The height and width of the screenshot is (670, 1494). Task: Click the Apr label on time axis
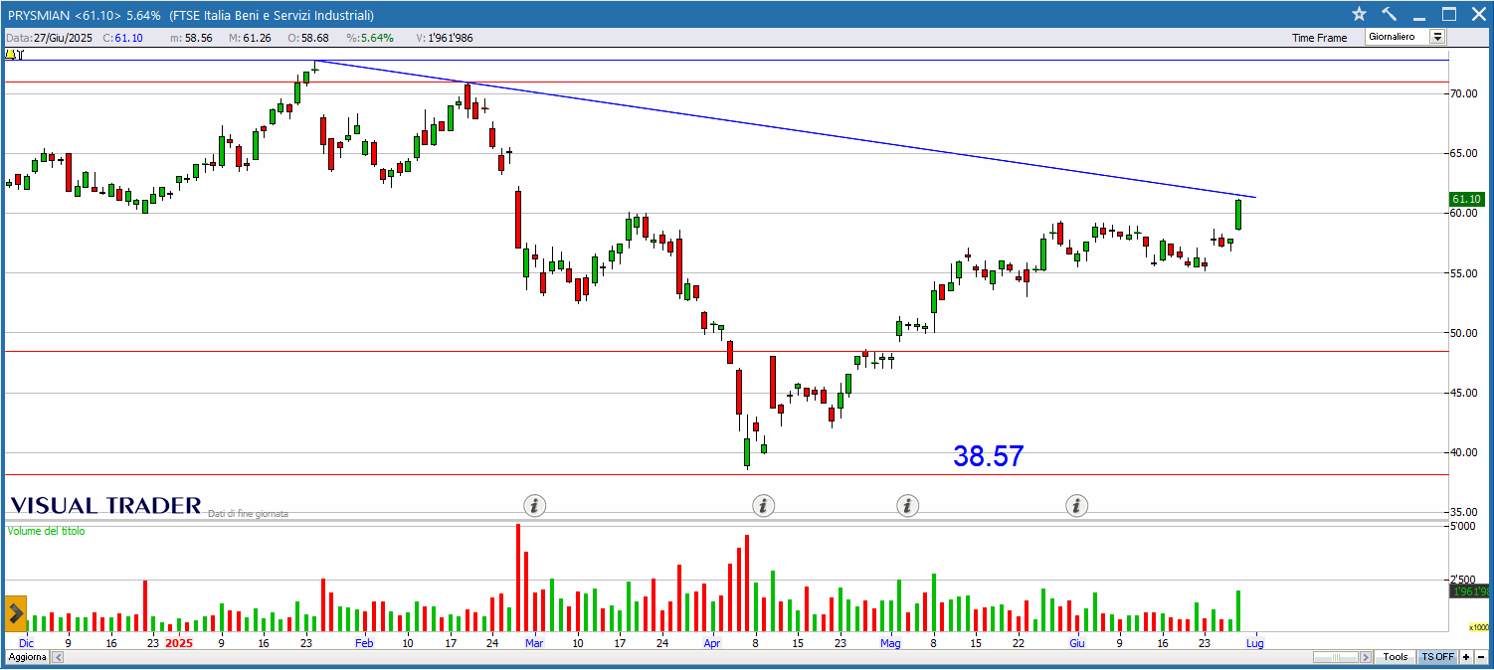click(711, 643)
